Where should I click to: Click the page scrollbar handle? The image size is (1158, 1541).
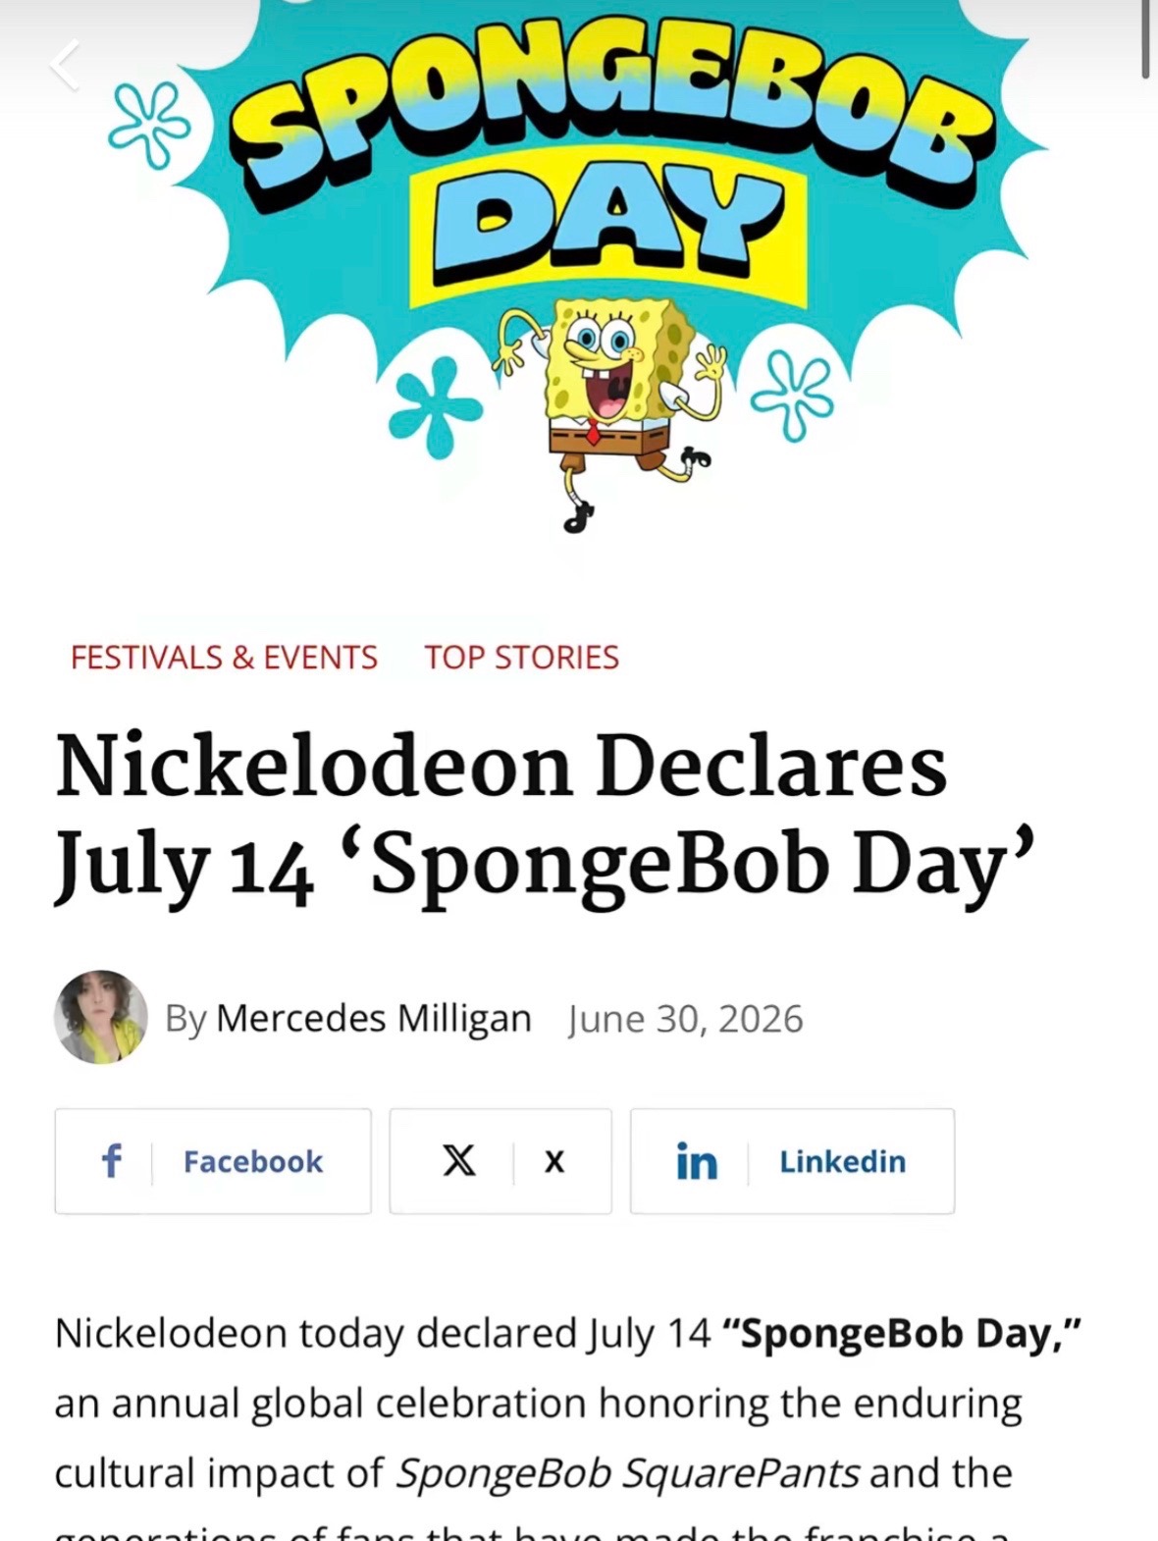pyautogui.click(x=1145, y=39)
